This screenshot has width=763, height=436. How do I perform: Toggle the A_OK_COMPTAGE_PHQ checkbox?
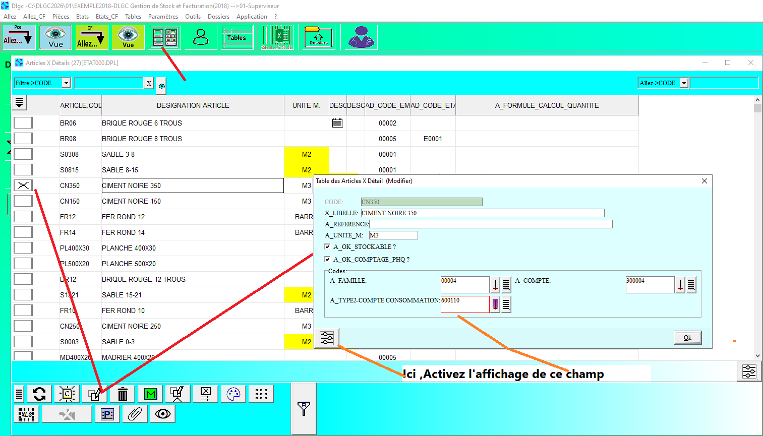328,259
